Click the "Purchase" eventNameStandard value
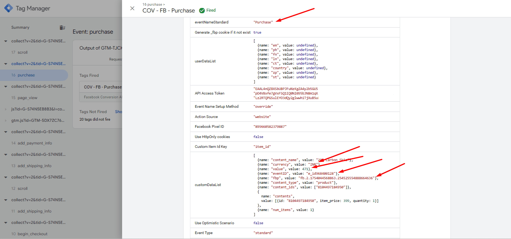 pos(263,22)
